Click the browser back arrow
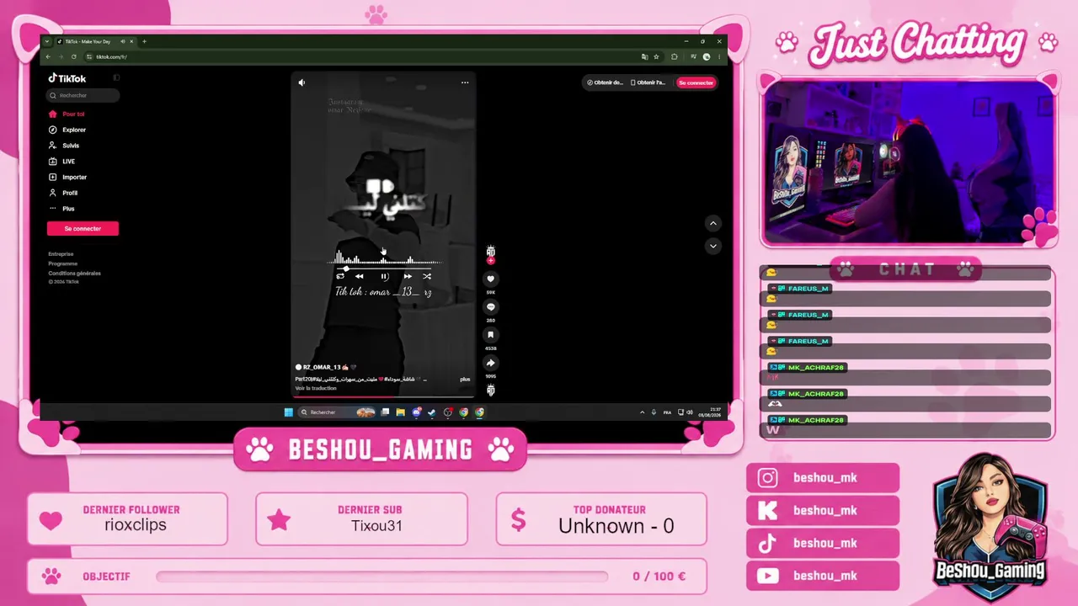1078x606 pixels. point(48,56)
